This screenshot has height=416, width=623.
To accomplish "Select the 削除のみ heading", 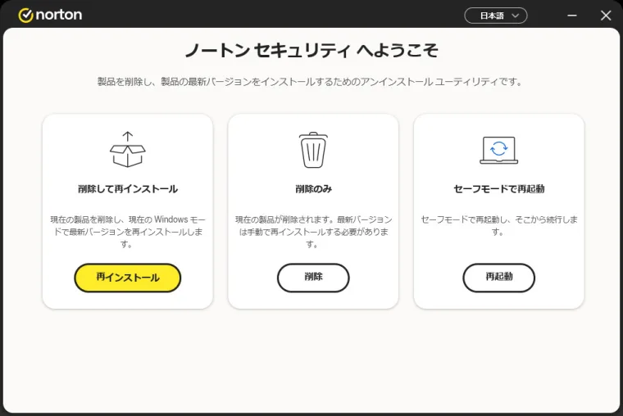I will click(x=313, y=189).
